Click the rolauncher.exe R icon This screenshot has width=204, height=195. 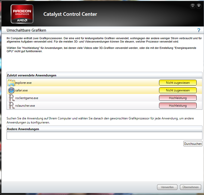tap(11, 105)
